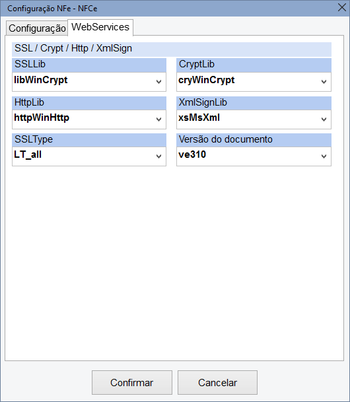Close the Configuração NFe - NFCe dialog

342,7
